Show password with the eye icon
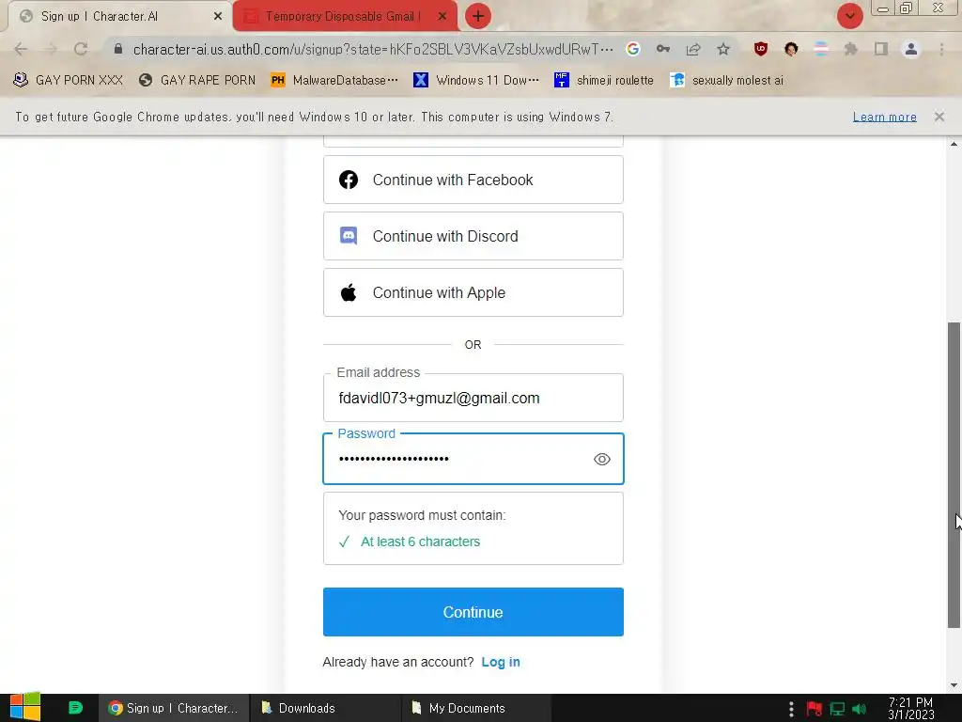 click(x=602, y=459)
